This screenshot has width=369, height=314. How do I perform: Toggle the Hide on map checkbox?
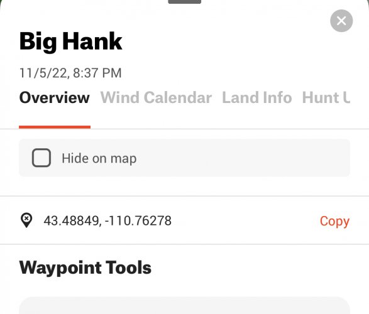pos(41,158)
